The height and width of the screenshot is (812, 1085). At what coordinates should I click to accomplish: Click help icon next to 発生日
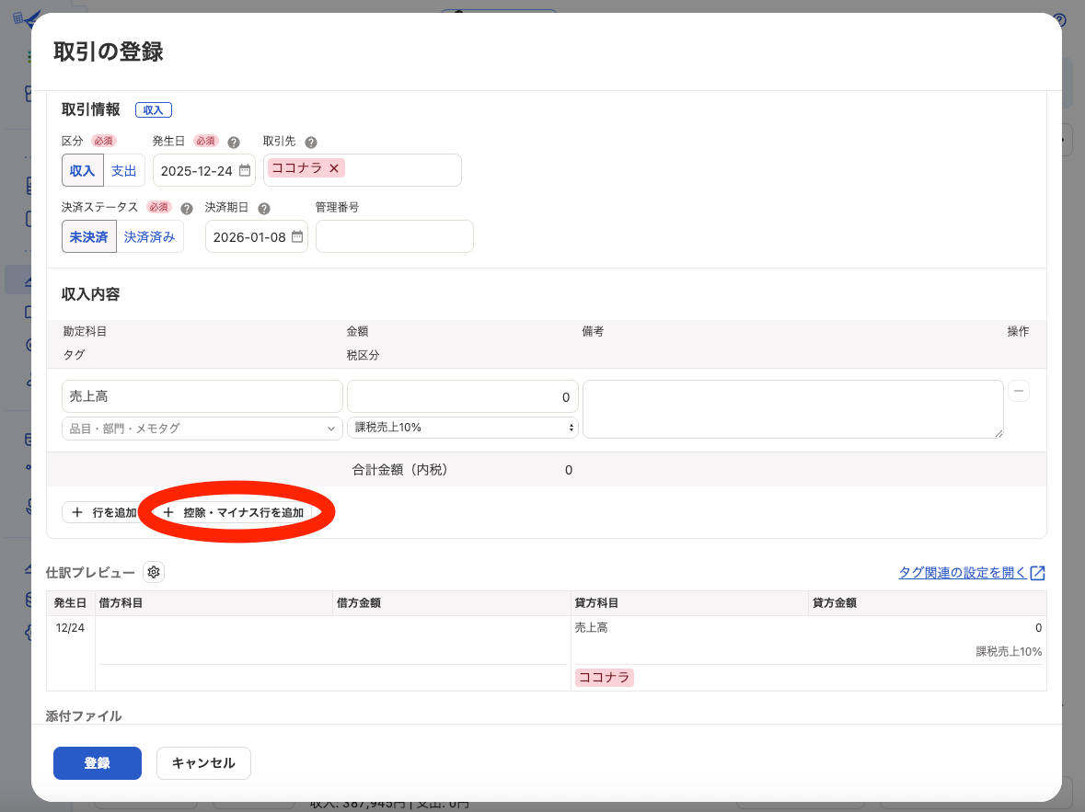tap(234, 143)
